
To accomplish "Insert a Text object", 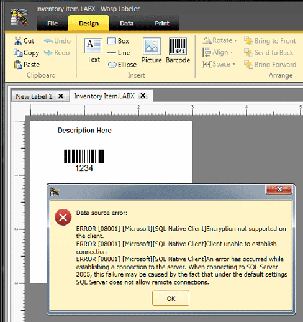I will point(94,50).
